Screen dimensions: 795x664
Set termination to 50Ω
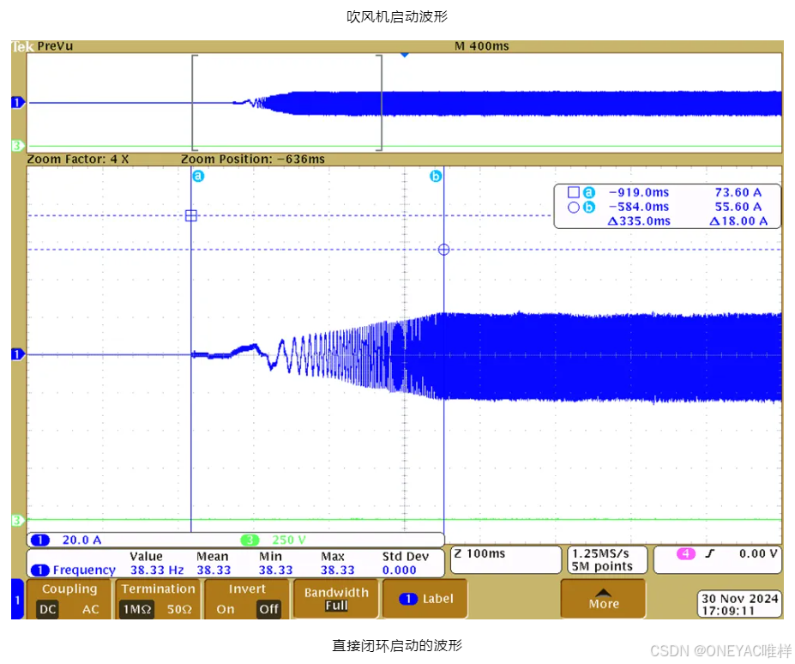[x=179, y=609]
